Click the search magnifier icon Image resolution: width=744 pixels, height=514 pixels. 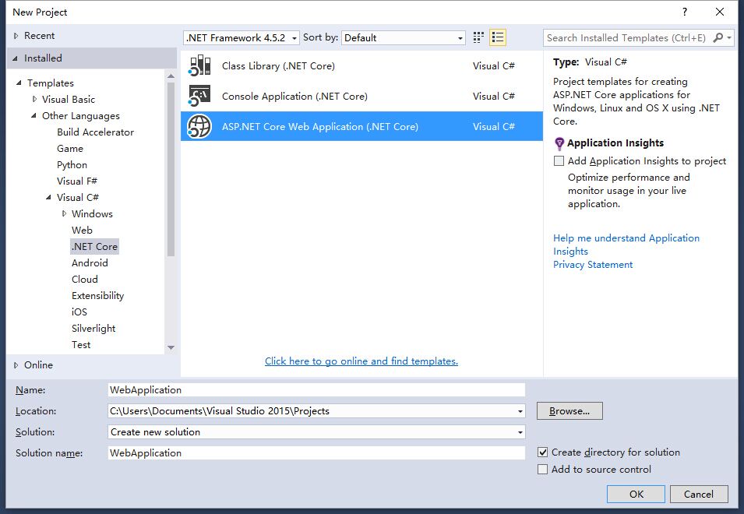point(718,37)
